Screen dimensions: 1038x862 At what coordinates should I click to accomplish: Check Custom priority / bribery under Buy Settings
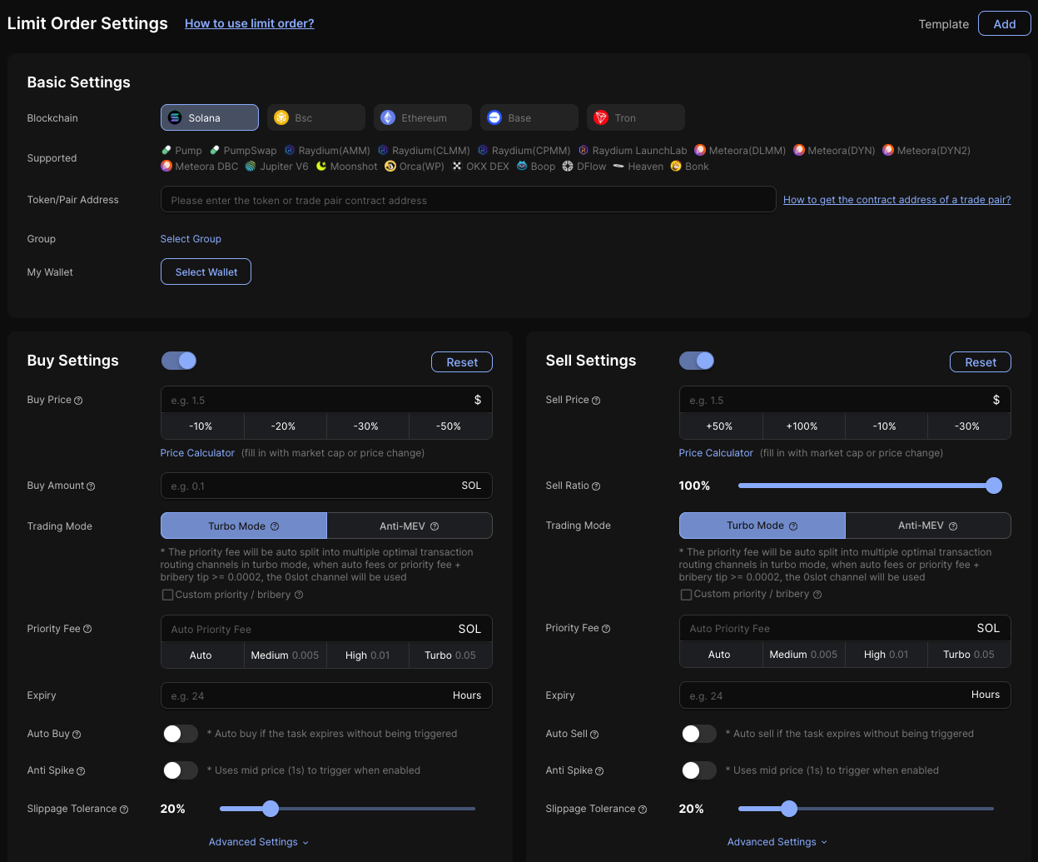[x=167, y=595]
